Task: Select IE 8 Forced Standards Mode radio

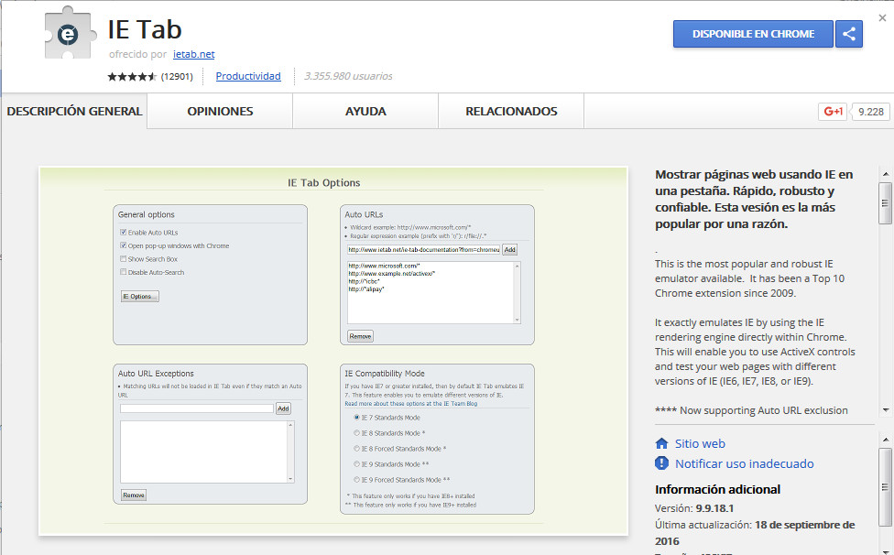Action: [x=357, y=449]
